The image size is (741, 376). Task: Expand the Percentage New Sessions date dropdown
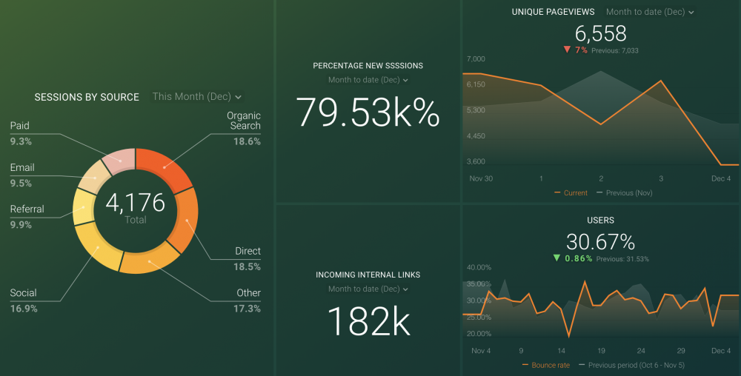368,80
